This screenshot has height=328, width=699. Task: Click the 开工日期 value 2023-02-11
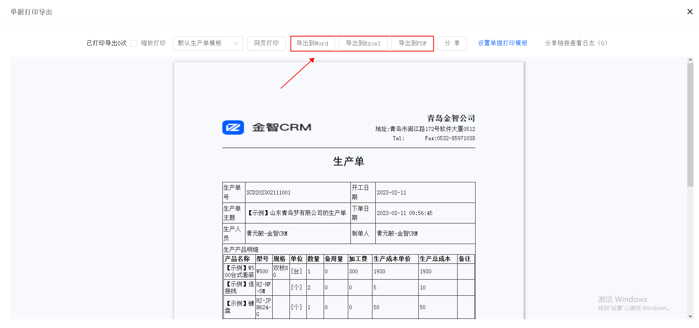[x=392, y=193]
